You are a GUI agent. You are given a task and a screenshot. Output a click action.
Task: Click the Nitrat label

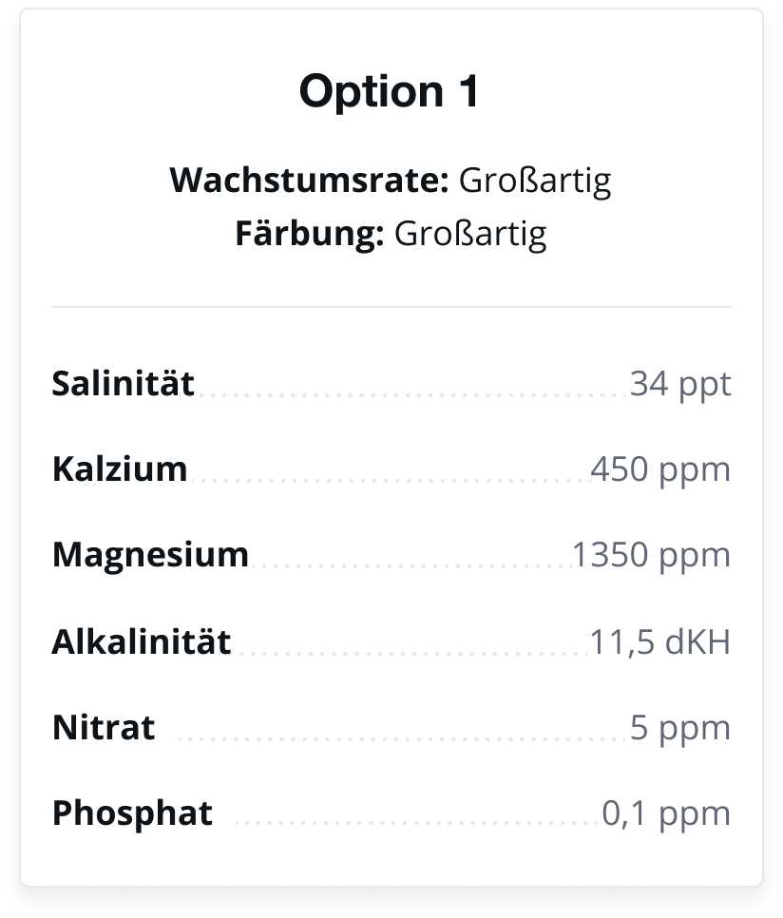(x=104, y=727)
